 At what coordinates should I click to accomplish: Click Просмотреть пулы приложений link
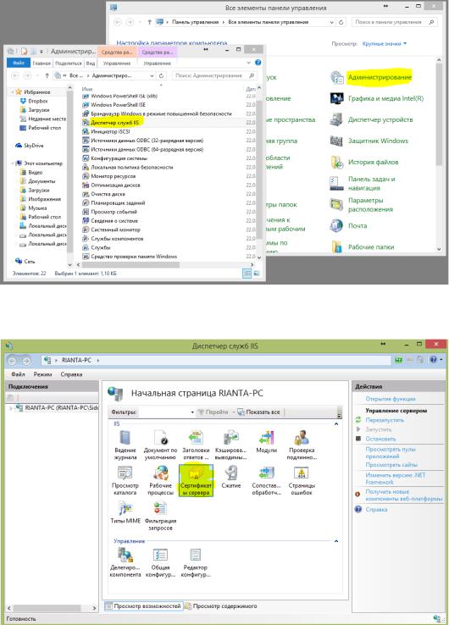point(391,452)
